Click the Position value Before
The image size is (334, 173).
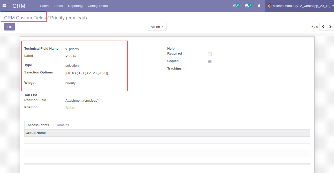pos(70,108)
